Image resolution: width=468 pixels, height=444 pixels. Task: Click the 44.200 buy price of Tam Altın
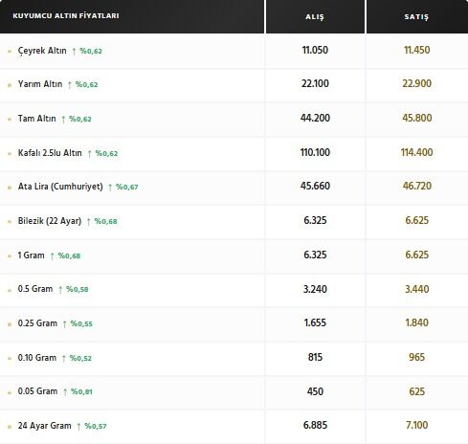coord(315,118)
